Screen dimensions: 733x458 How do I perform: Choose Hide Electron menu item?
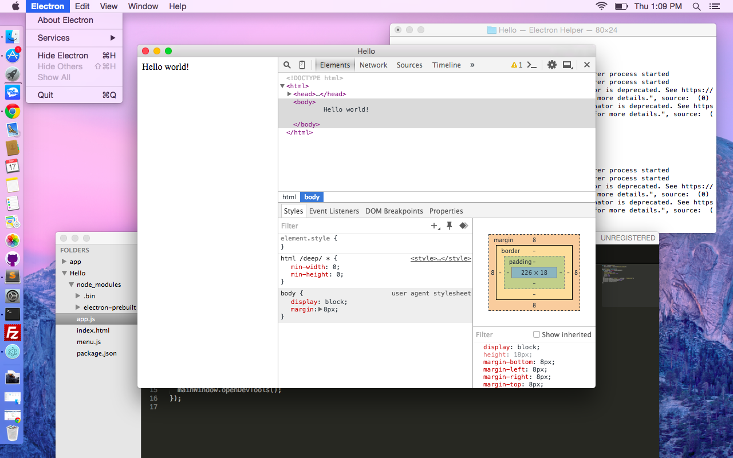[x=74, y=56]
